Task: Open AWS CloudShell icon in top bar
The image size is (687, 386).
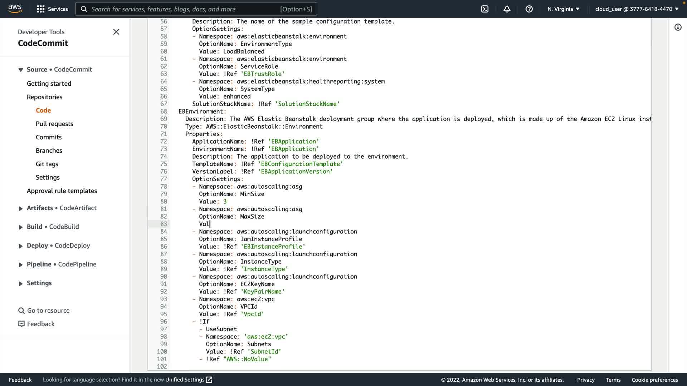Action: coord(485,9)
